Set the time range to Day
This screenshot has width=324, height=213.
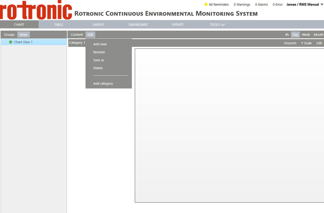pos(295,34)
